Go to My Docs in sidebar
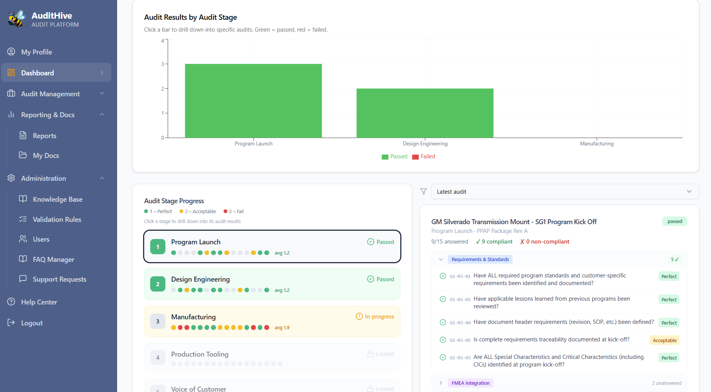 point(46,156)
